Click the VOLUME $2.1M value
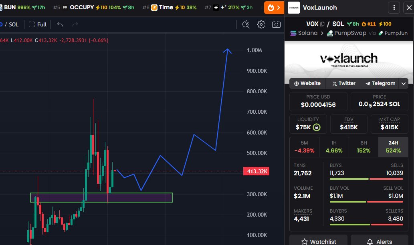 [302, 196]
